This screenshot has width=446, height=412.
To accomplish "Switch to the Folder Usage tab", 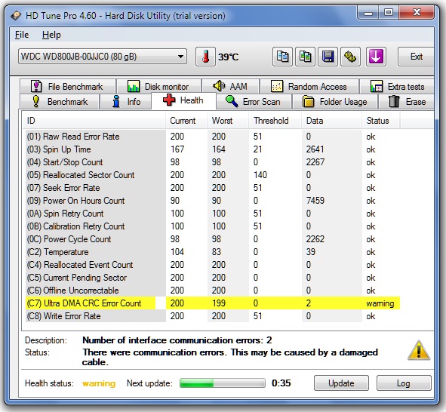I will 335,102.
